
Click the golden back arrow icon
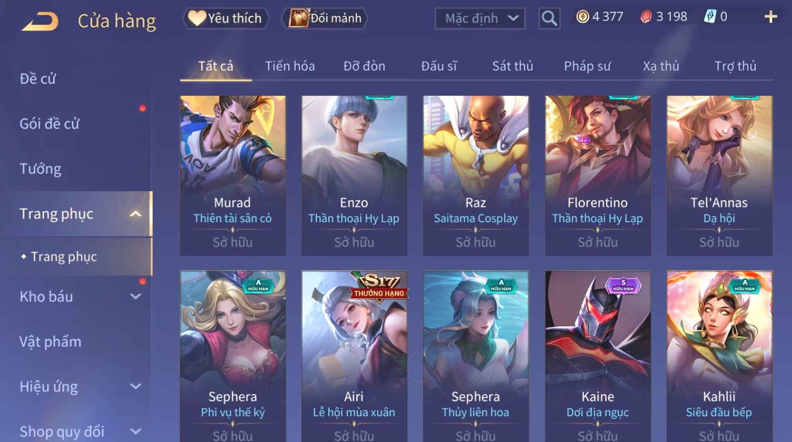point(40,22)
